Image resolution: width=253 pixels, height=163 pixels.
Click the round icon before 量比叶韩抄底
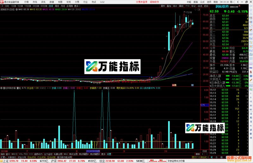2,88
